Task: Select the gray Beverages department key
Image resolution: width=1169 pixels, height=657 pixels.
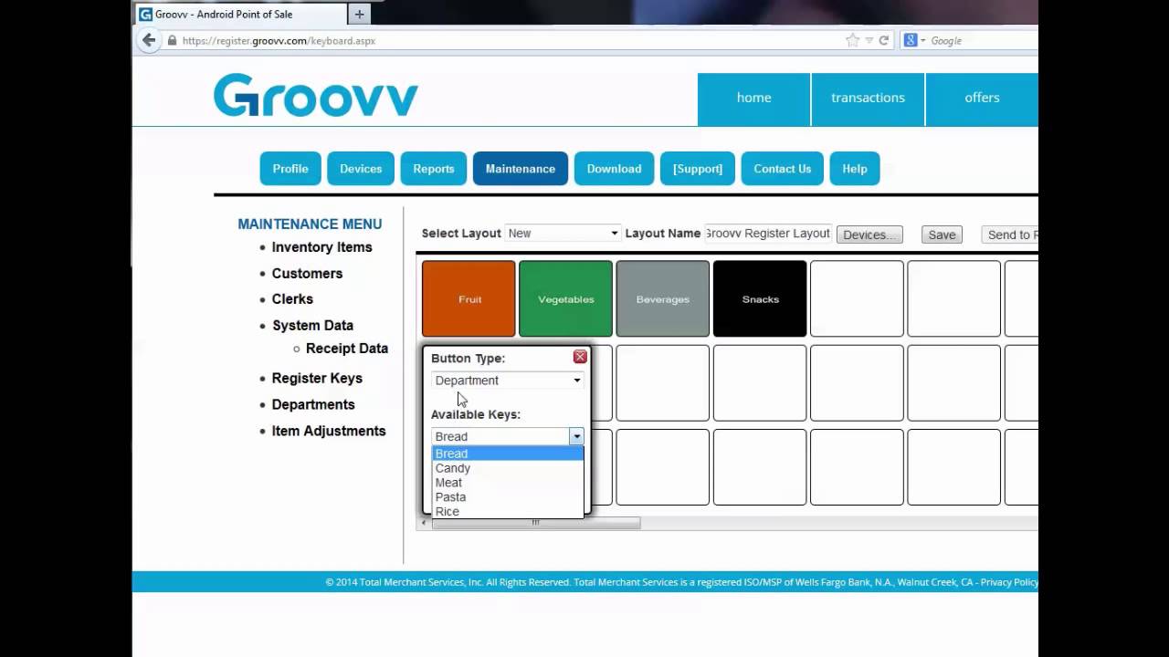Action: tap(663, 299)
